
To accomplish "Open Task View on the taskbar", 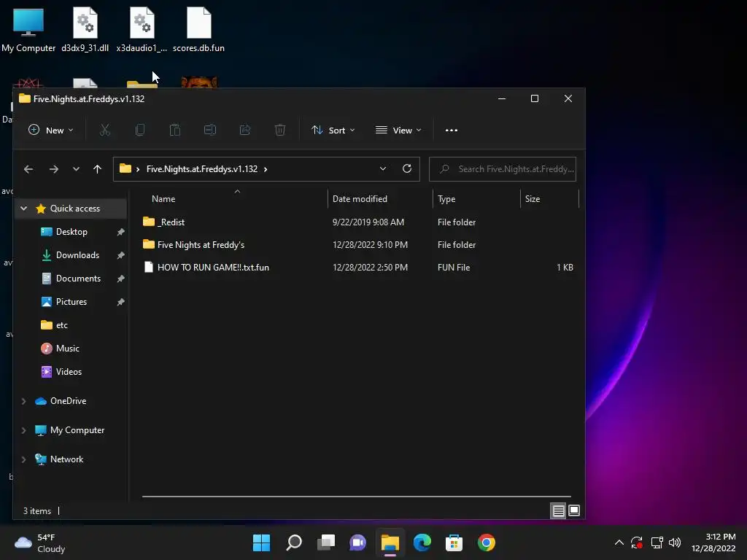I will (326, 542).
